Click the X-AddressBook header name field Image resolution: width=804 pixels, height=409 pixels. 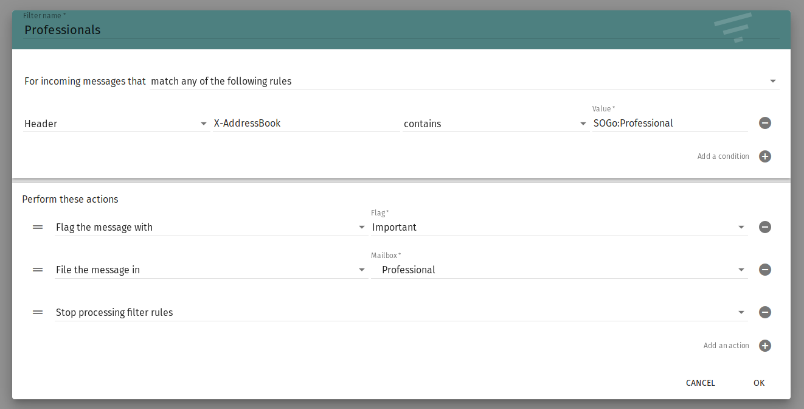tap(306, 123)
